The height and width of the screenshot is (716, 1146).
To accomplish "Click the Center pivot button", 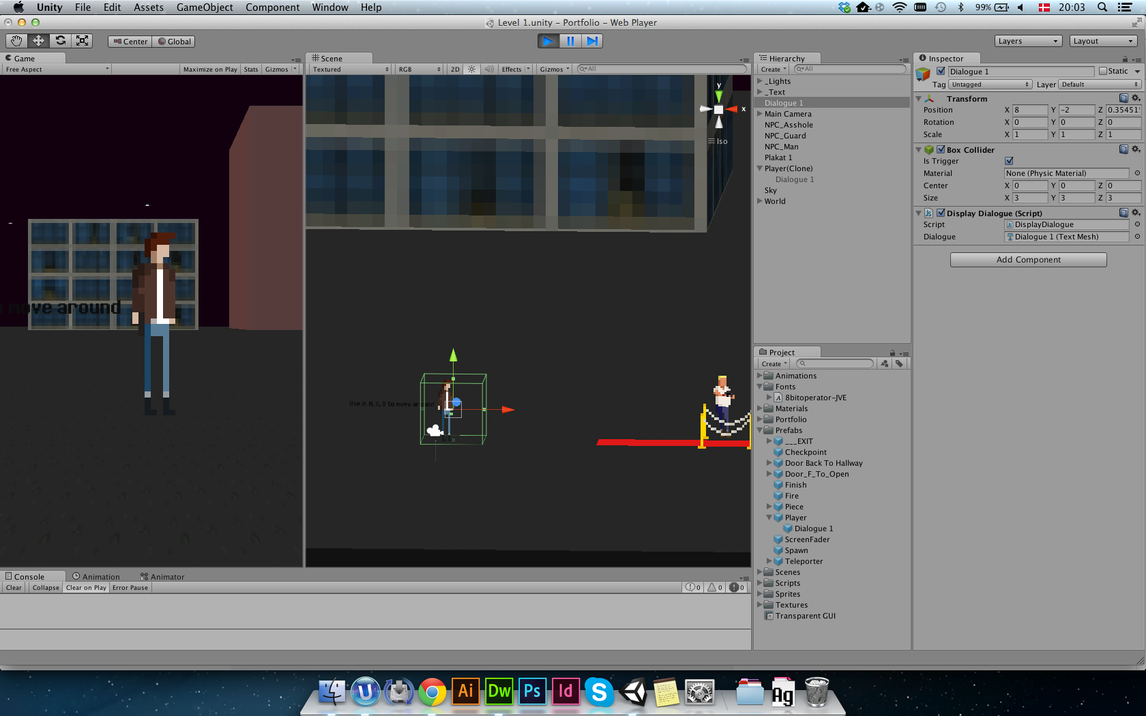I will pyautogui.click(x=130, y=42).
